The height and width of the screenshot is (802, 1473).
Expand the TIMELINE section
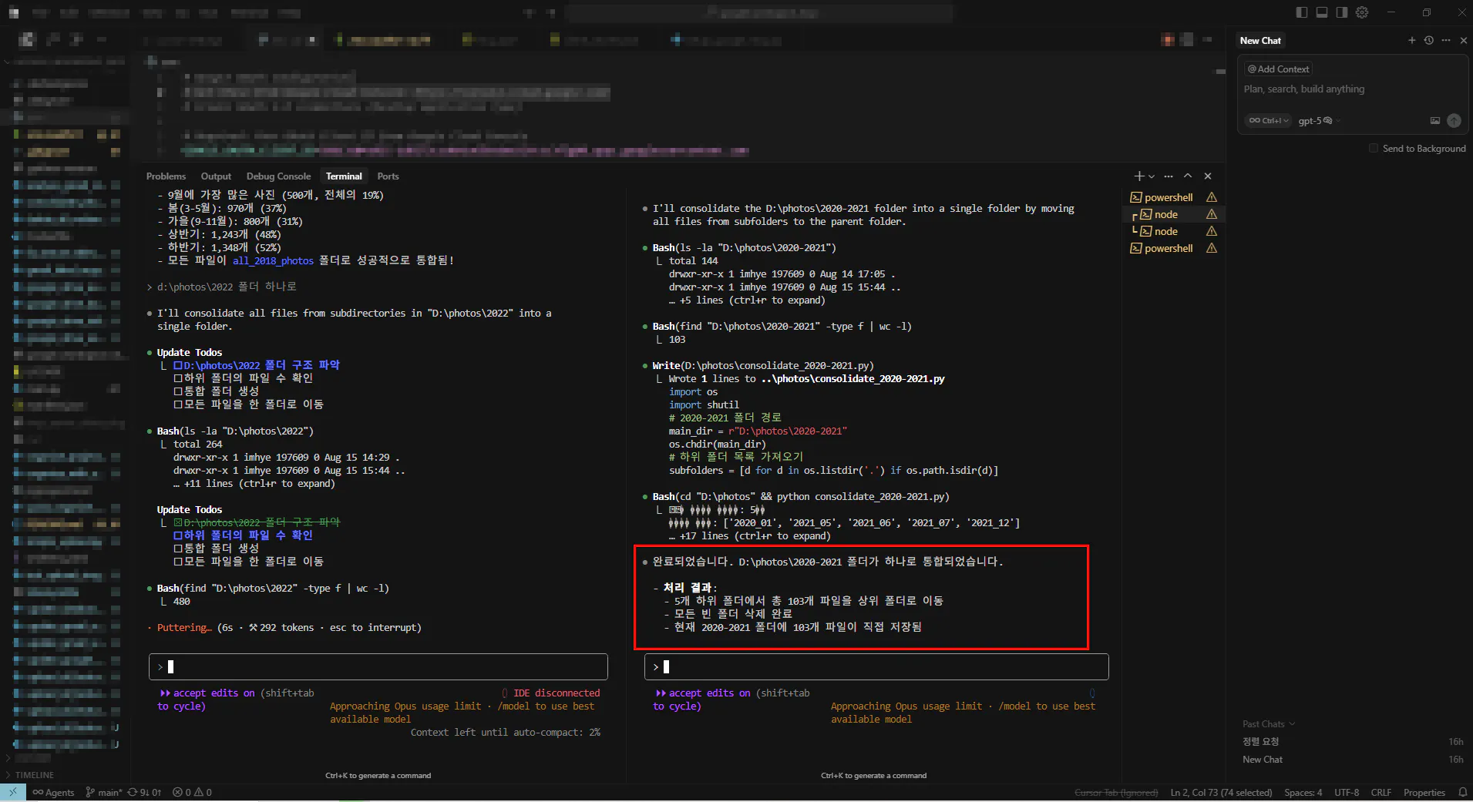click(x=35, y=775)
